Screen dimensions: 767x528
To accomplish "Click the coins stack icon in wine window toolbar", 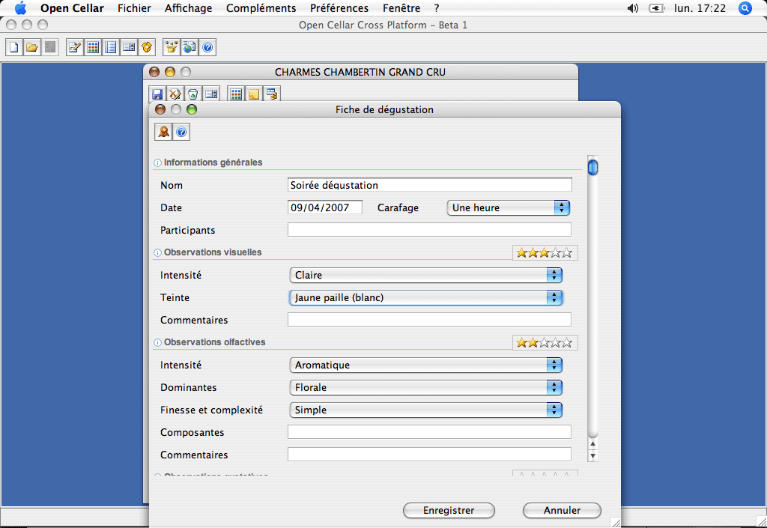I will tap(272, 94).
